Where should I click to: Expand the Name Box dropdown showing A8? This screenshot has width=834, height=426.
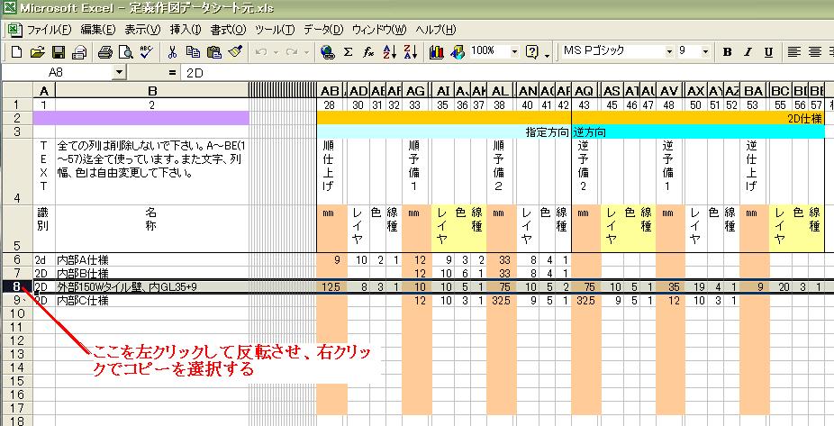[120, 71]
